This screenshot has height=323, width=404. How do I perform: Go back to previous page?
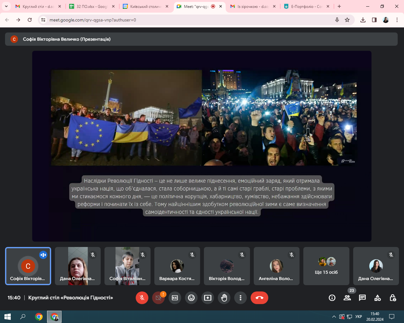coord(7,20)
